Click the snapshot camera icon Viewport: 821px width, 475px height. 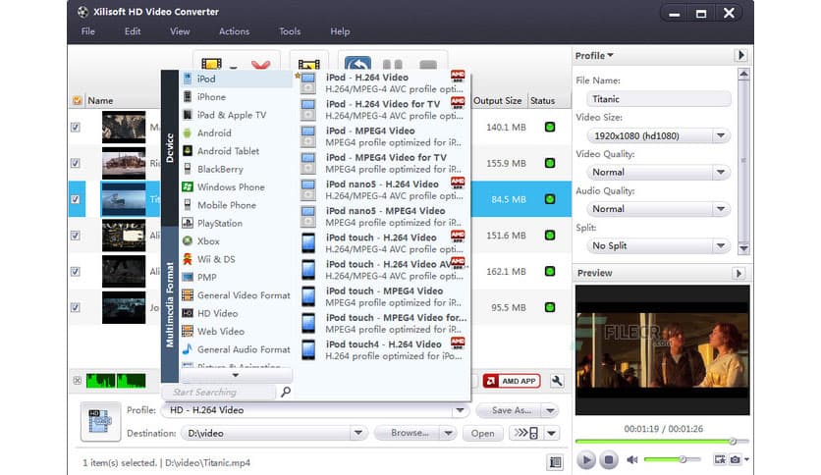[x=736, y=459]
